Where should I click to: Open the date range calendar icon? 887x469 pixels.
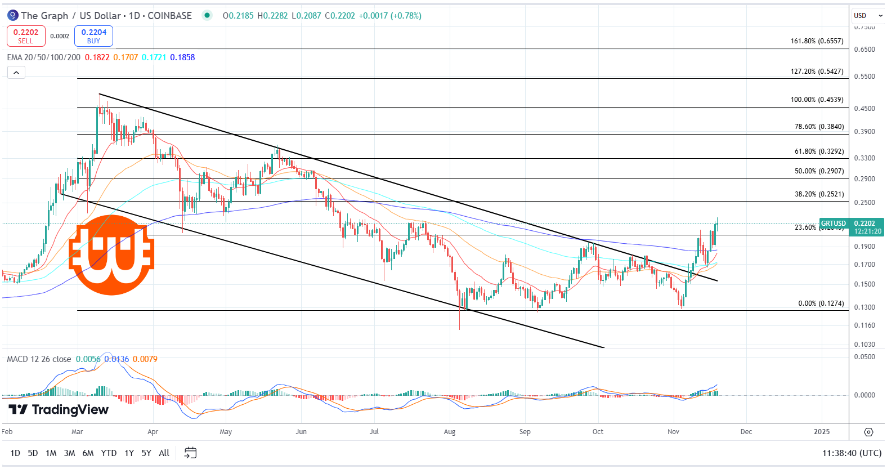click(191, 453)
